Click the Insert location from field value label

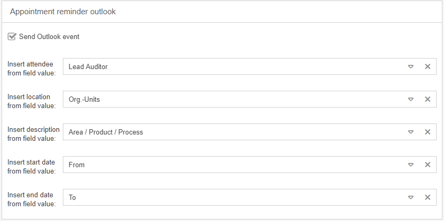(32, 101)
